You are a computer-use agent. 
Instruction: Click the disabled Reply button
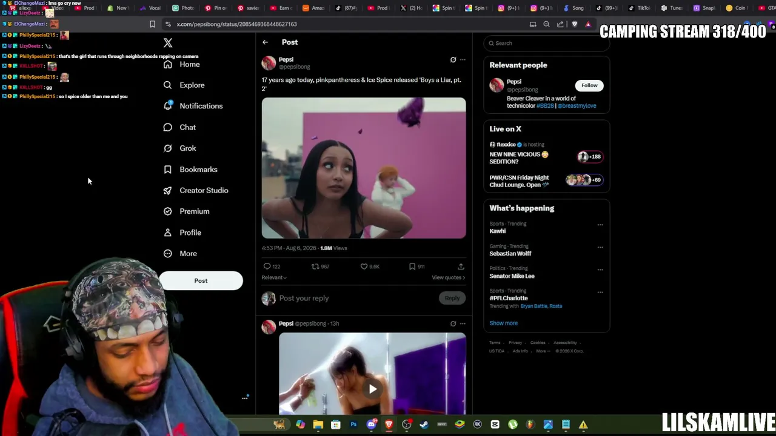pos(452,298)
